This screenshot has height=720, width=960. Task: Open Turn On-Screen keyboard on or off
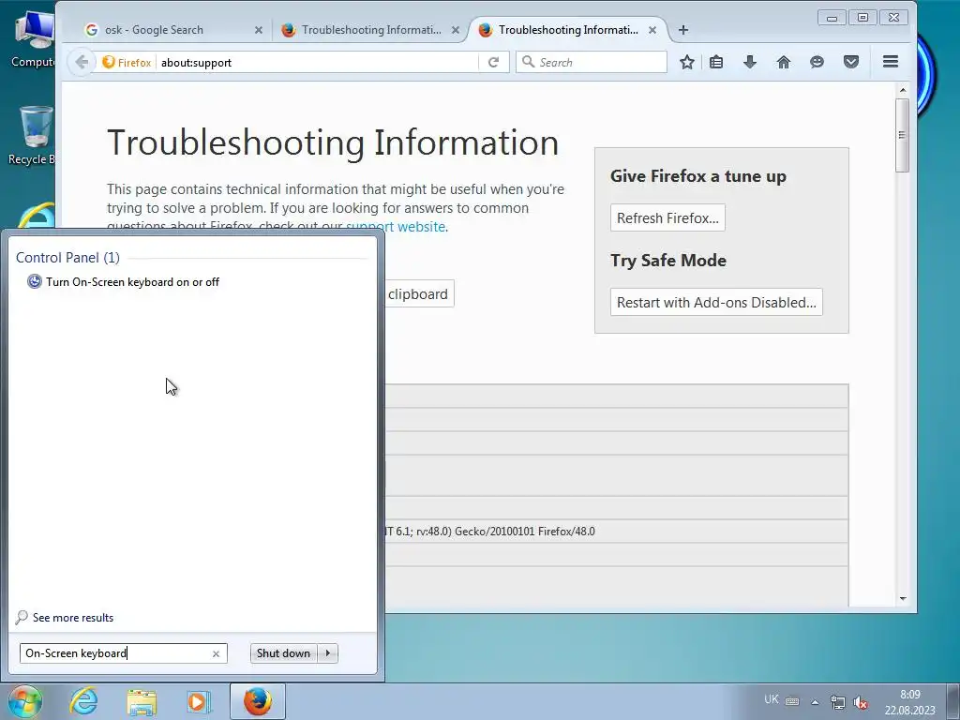(132, 282)
